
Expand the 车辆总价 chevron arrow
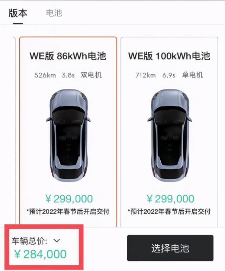pyautogui.click(x=57, y=240)
